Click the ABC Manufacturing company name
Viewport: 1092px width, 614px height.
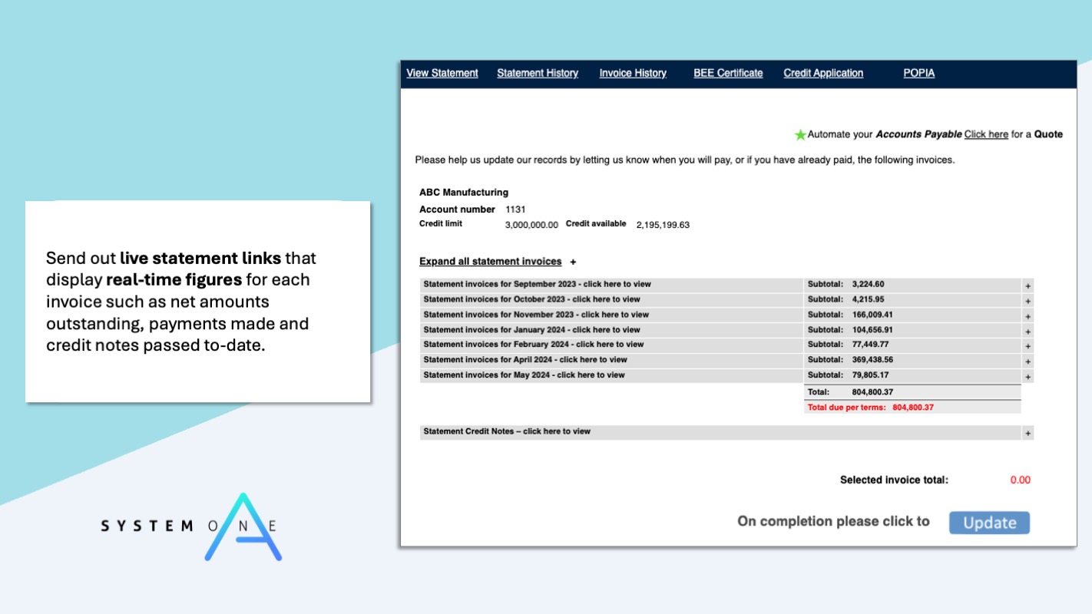[x=464, y=192]
